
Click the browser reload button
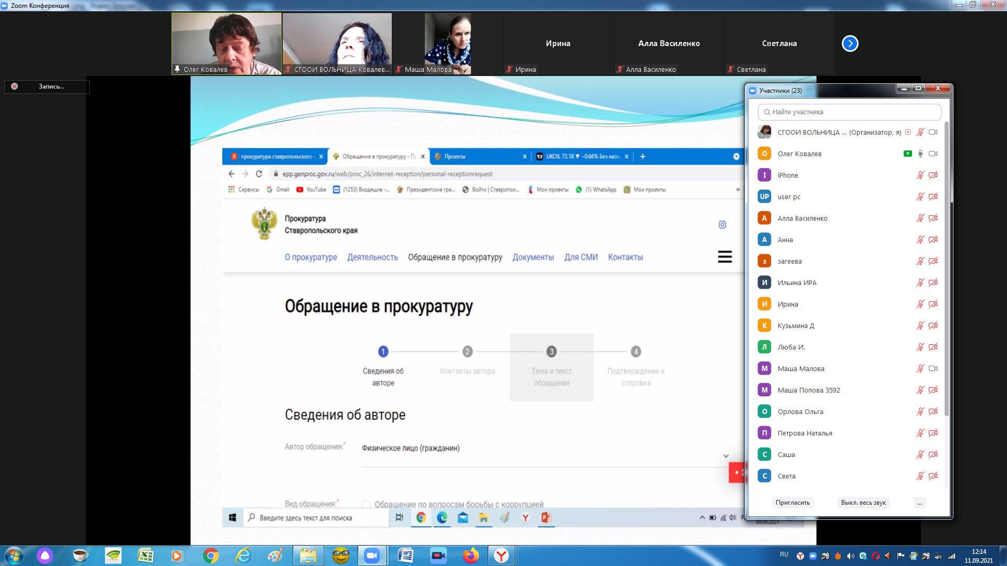click(x=259, y=173)
